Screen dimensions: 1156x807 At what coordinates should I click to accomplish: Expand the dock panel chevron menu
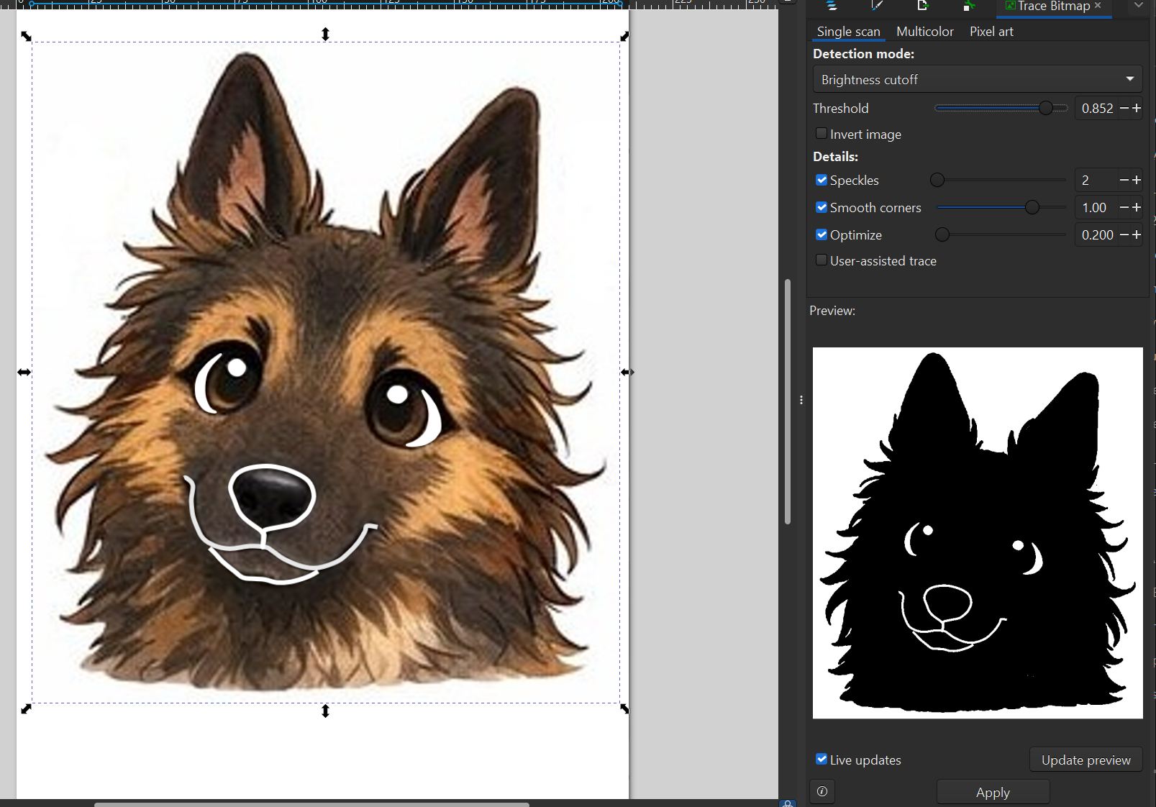tap(1138, 6)
